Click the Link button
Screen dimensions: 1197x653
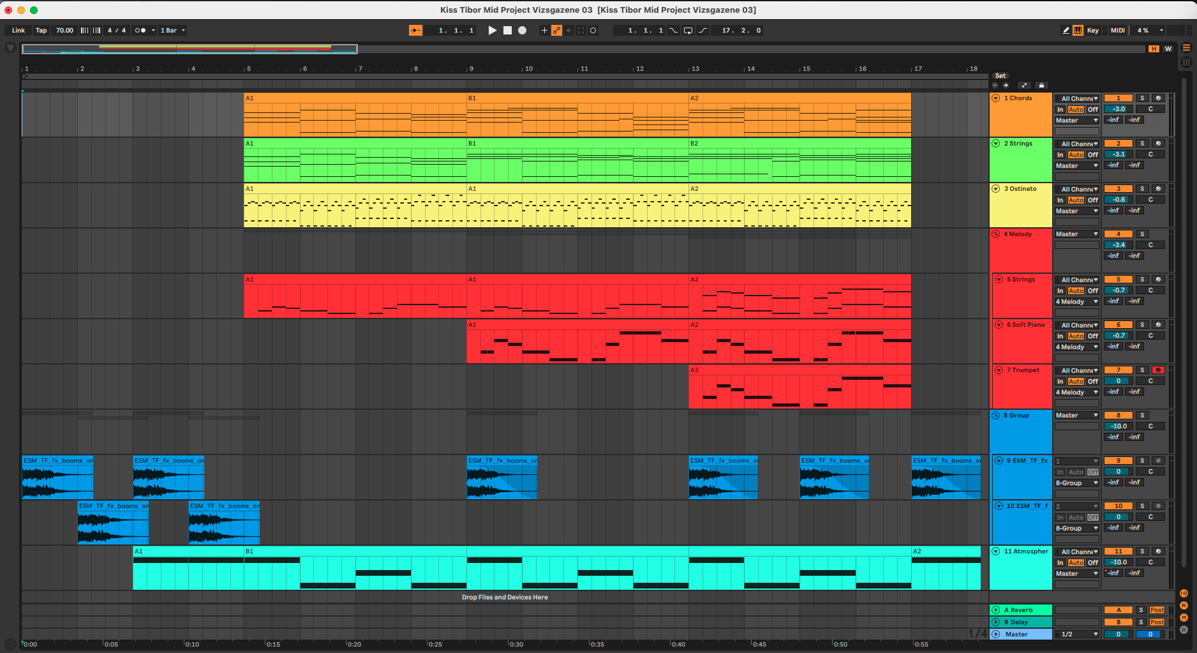tap(19, 31)
